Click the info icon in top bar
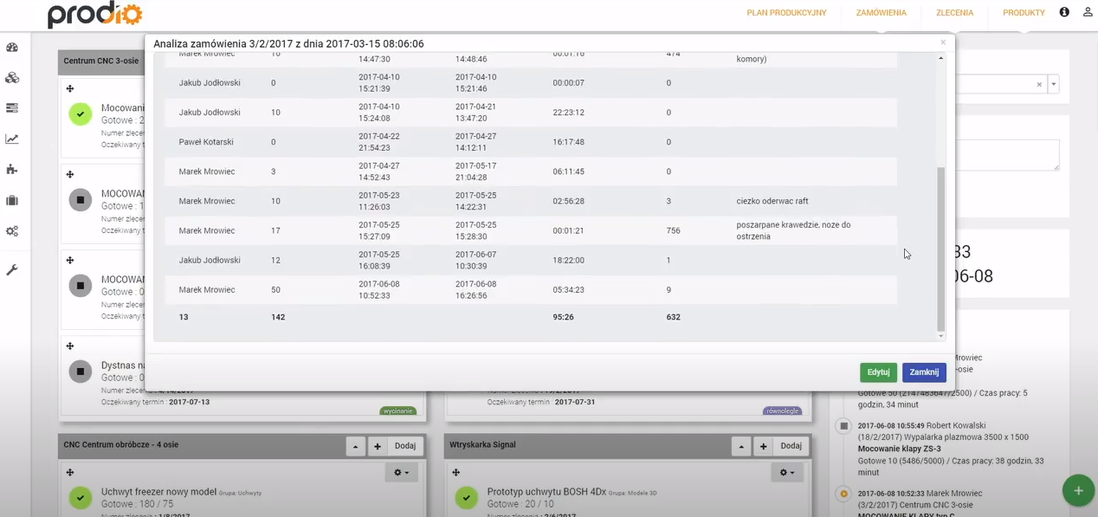Screen dimensions: 1098x517 [1064, 12]
